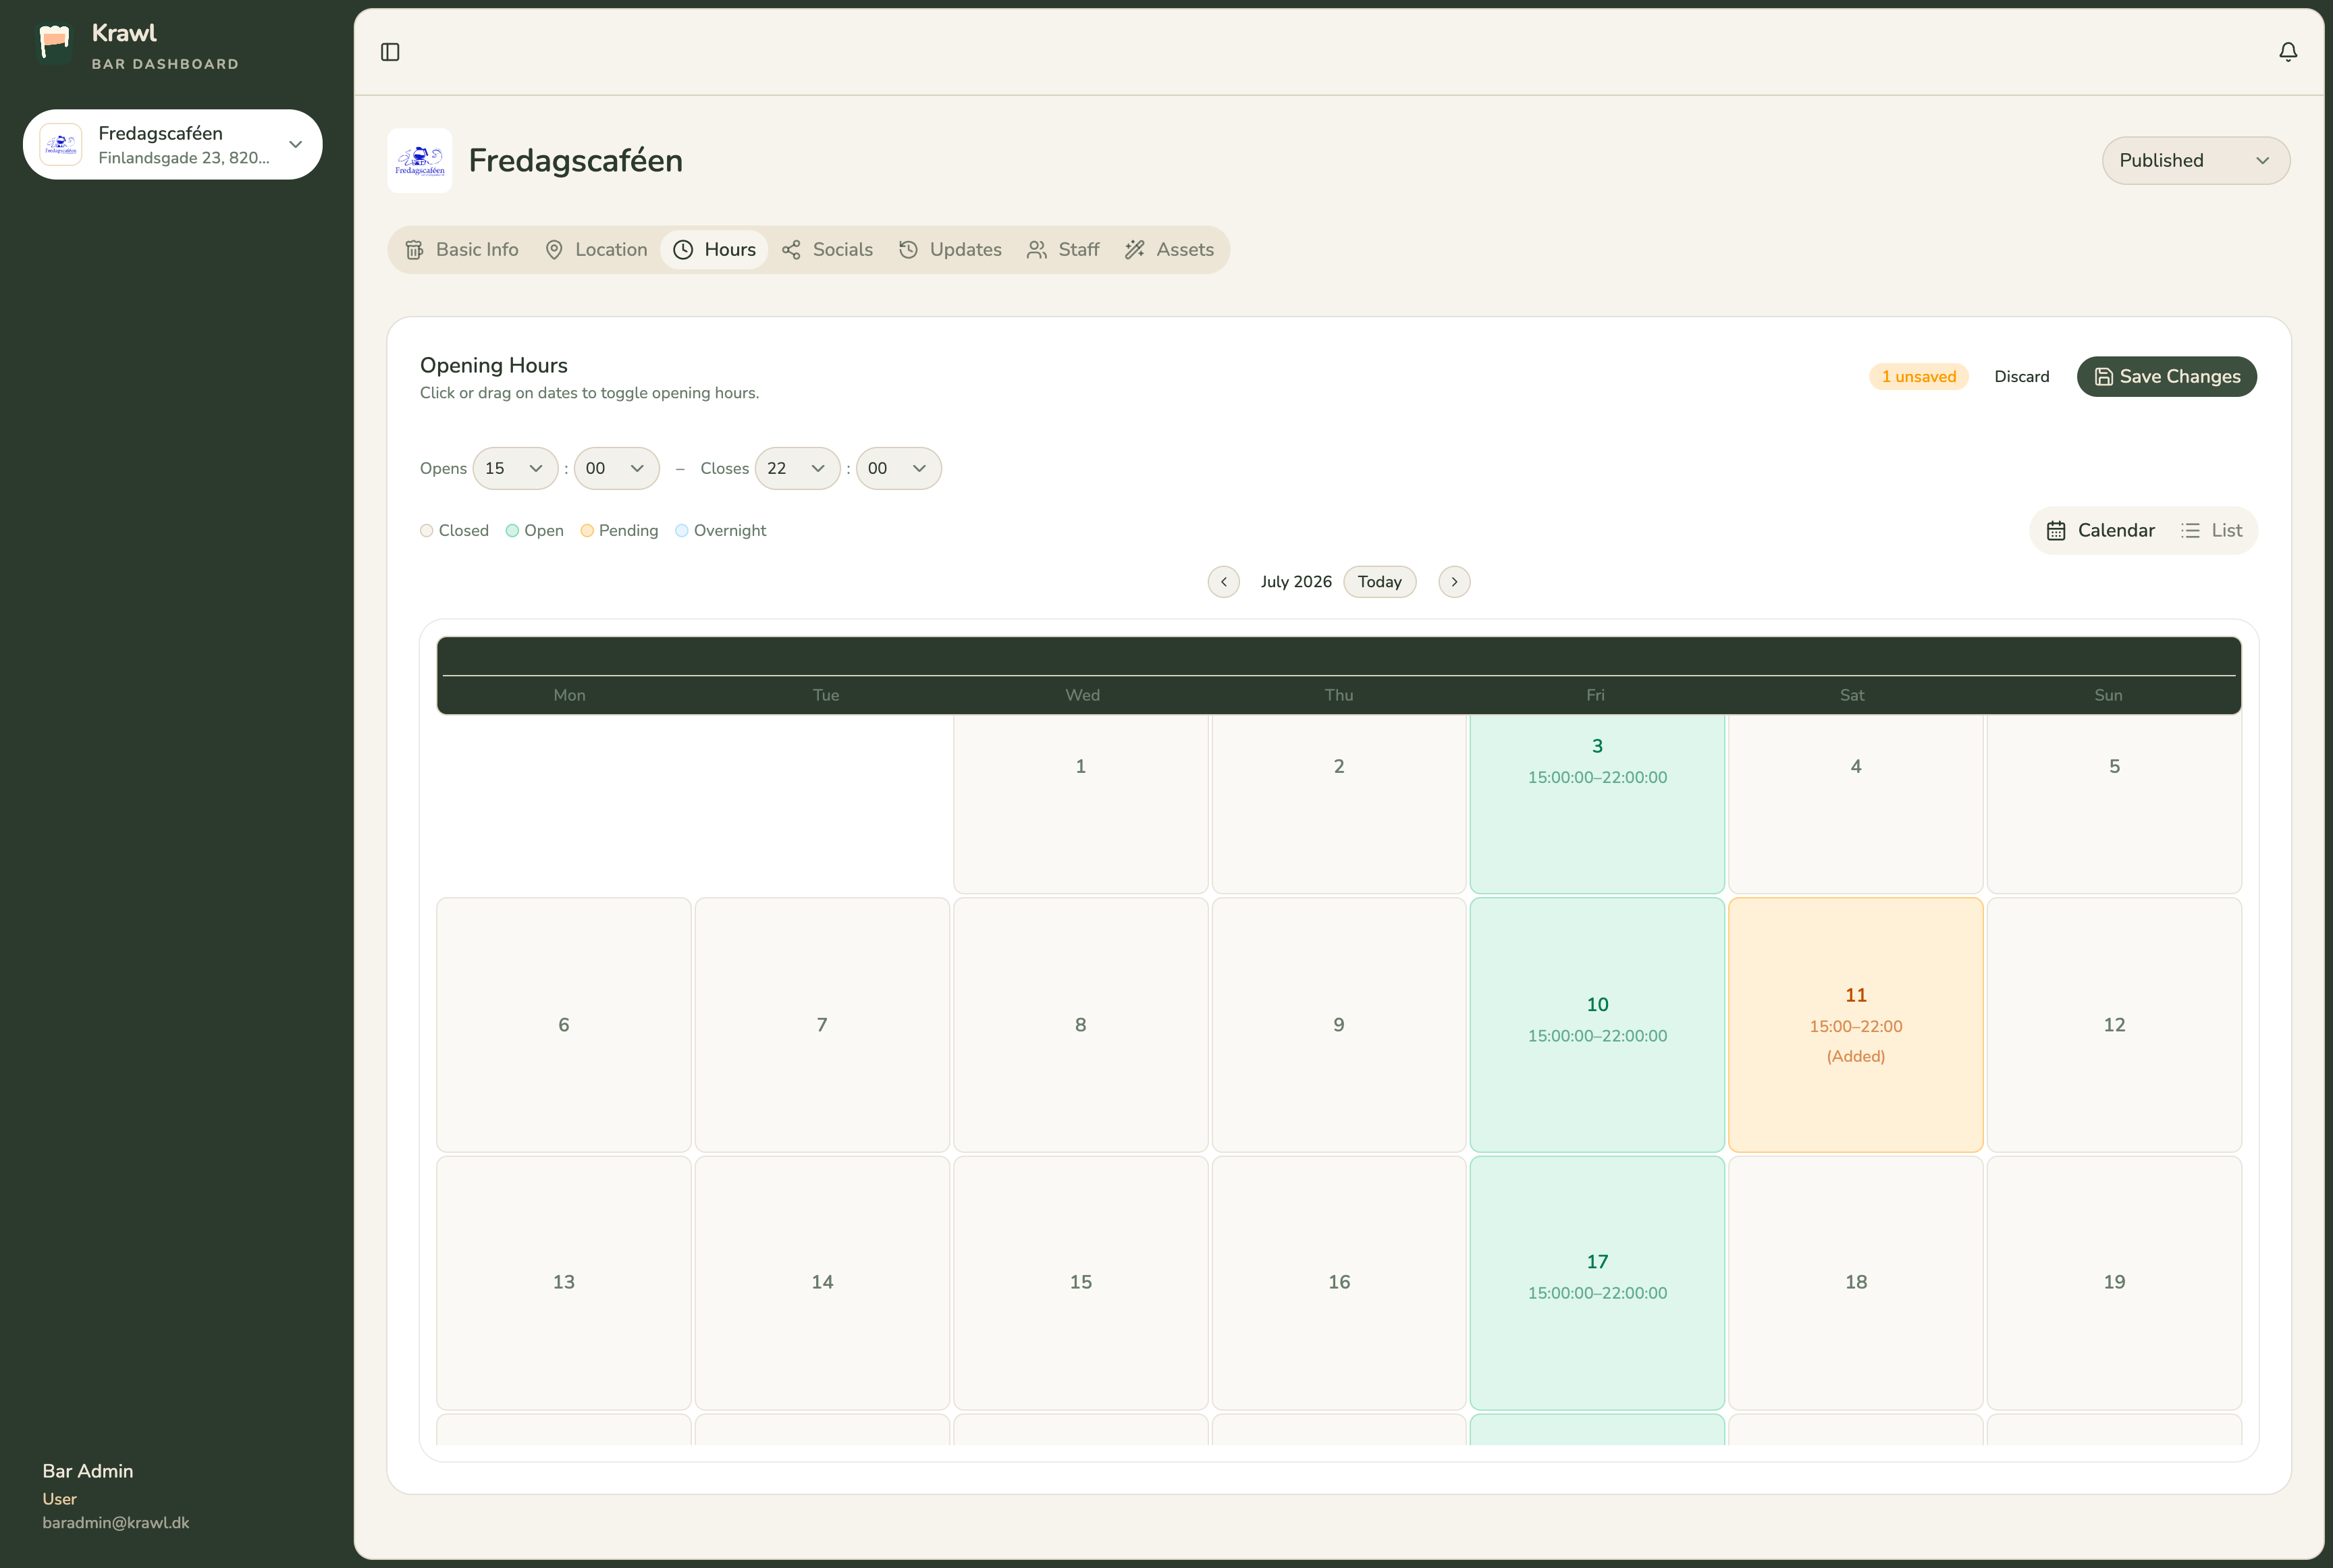Open the Published status dropdown
Screen dimensions: 2333x1568
[x=2195, y=161]
